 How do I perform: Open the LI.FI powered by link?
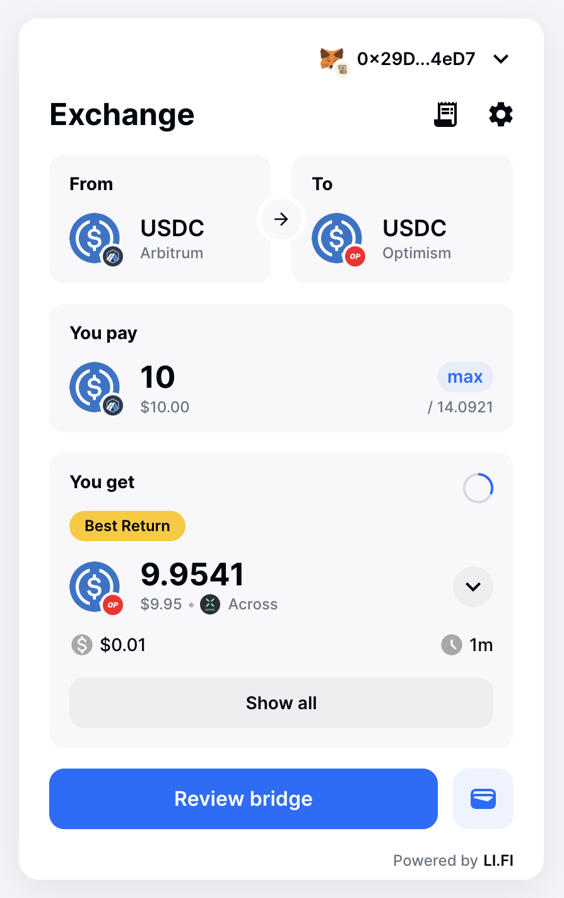point(498,861)
